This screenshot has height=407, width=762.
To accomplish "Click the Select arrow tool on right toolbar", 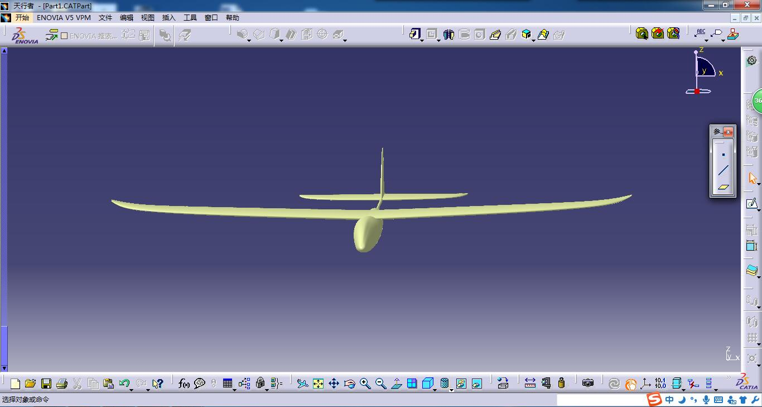I will coord(752,178).
